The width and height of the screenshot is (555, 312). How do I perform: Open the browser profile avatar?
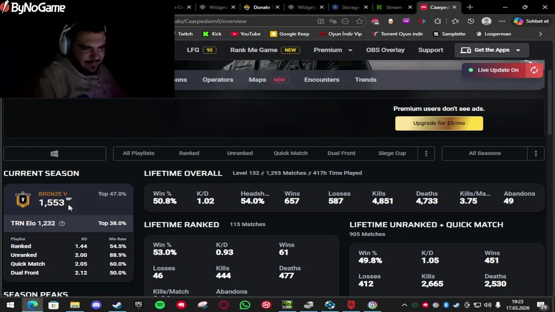tap(486, 21)
